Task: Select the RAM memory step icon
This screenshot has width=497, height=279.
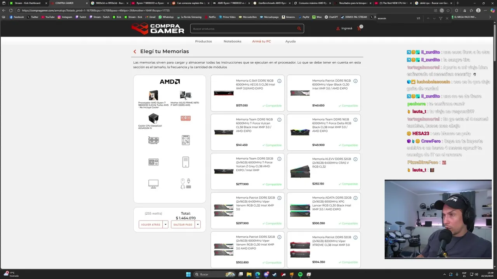Action: point(186,118)
